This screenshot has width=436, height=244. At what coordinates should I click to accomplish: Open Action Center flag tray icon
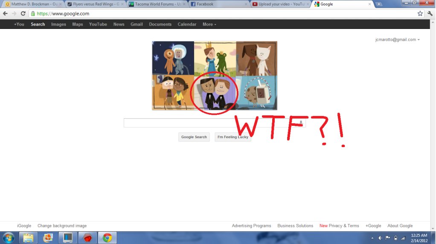coord(388,238)
